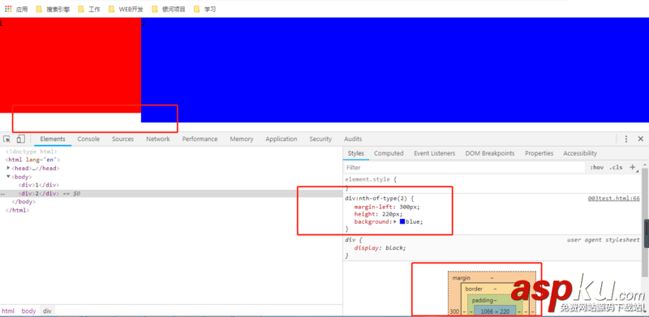Switch to the Network tab
This screenshot has width=649, height=317.
[x=157, y=139]
